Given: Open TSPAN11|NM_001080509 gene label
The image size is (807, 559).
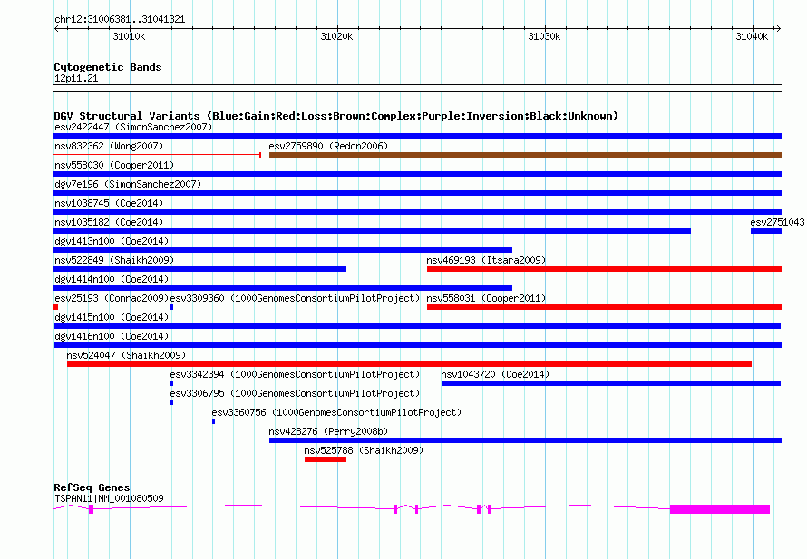Looking at the screenshot, I should pyautogui.click(x=109, y=498).
